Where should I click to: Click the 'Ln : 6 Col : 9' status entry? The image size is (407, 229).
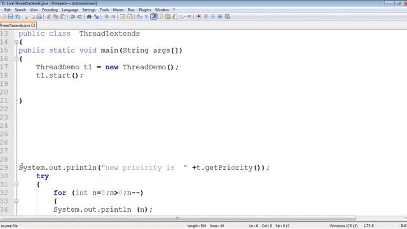pyautogui.click(x=260, y=226)
